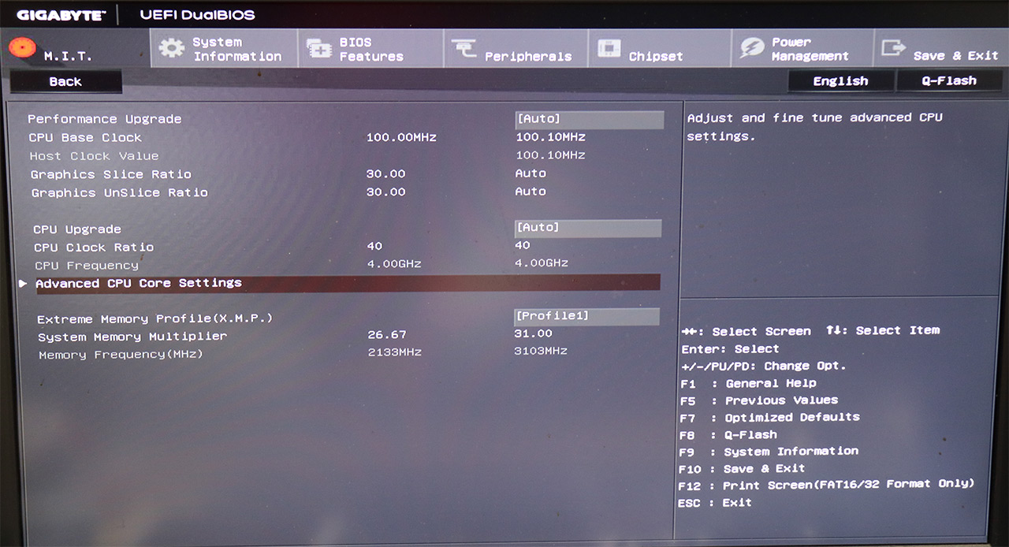This screenshot has height=547, width=1009.
Task: Click the F12 Print Screen help line
Action: pyautogui.click(x=827, y=485)
